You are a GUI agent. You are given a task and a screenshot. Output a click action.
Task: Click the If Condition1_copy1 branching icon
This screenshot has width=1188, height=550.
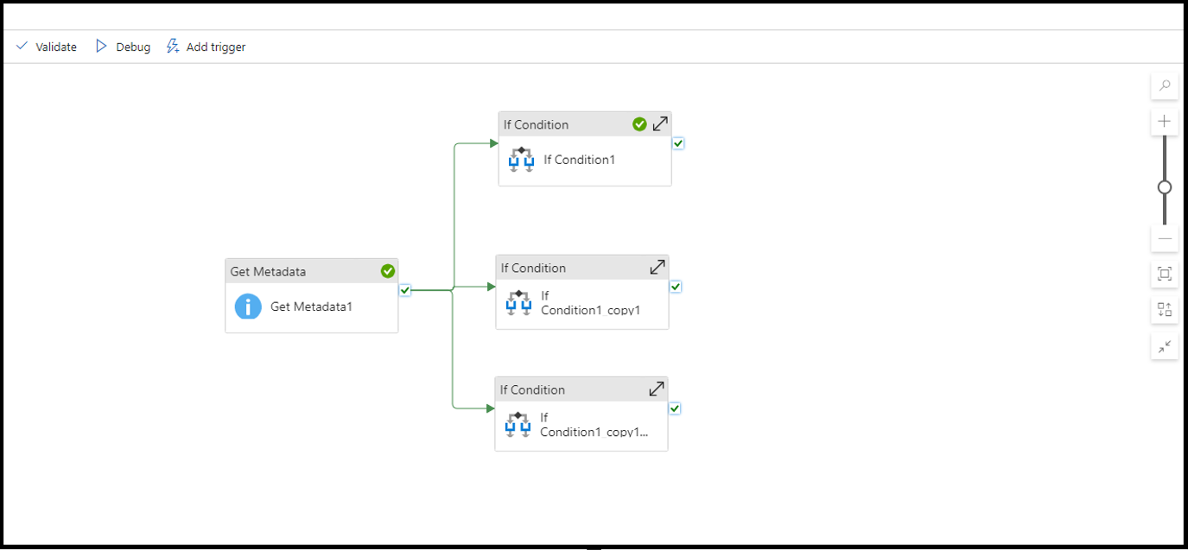[518, 303]
